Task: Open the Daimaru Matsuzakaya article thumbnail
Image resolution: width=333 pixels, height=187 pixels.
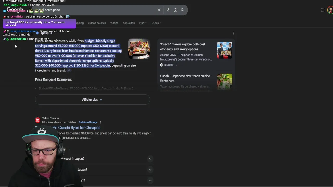Action: [x=225, y=50]
